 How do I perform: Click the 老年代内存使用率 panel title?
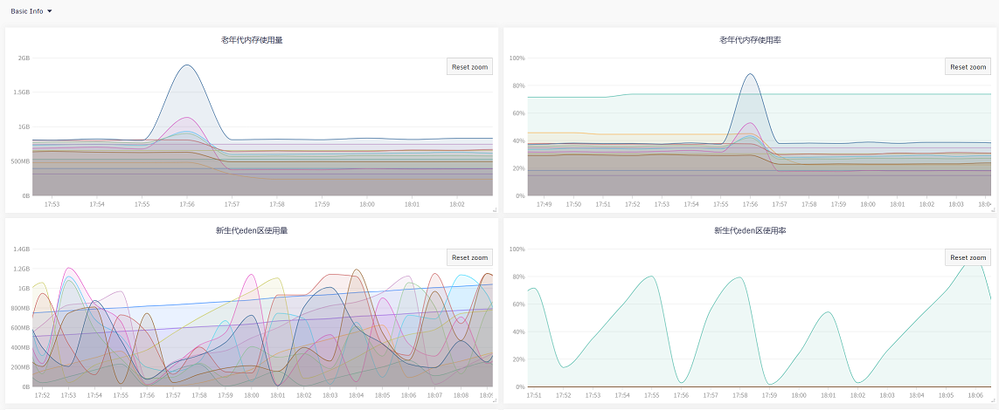[x=750, y=40]
